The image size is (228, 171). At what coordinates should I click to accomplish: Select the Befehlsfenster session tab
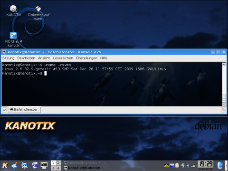[x=24, y=110]
